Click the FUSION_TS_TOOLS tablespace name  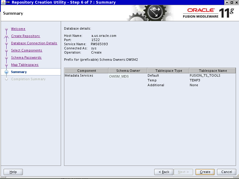pyautogui.click(x=205, y=75)
